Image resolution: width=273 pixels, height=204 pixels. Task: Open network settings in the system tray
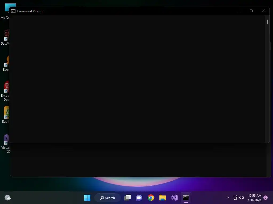click(x=235, y=198)
